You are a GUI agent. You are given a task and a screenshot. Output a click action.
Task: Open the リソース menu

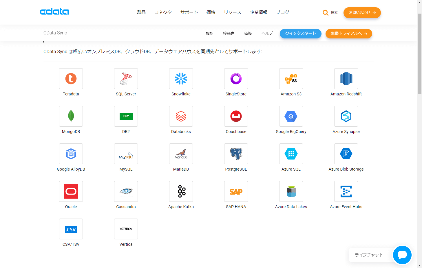233,12
